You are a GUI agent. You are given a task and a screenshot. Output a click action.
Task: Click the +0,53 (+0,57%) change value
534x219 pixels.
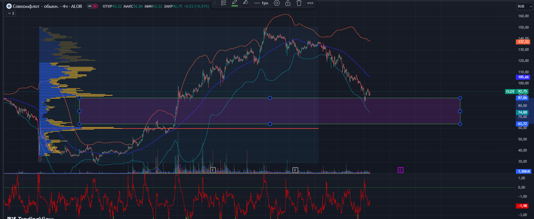pyautogui.click(x=196, y=6)
